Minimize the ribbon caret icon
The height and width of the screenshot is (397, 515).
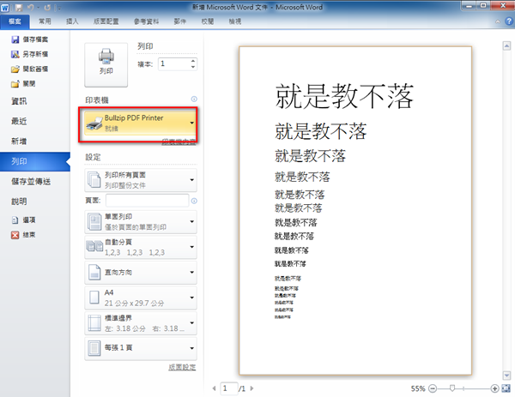(x=498, y=21)
